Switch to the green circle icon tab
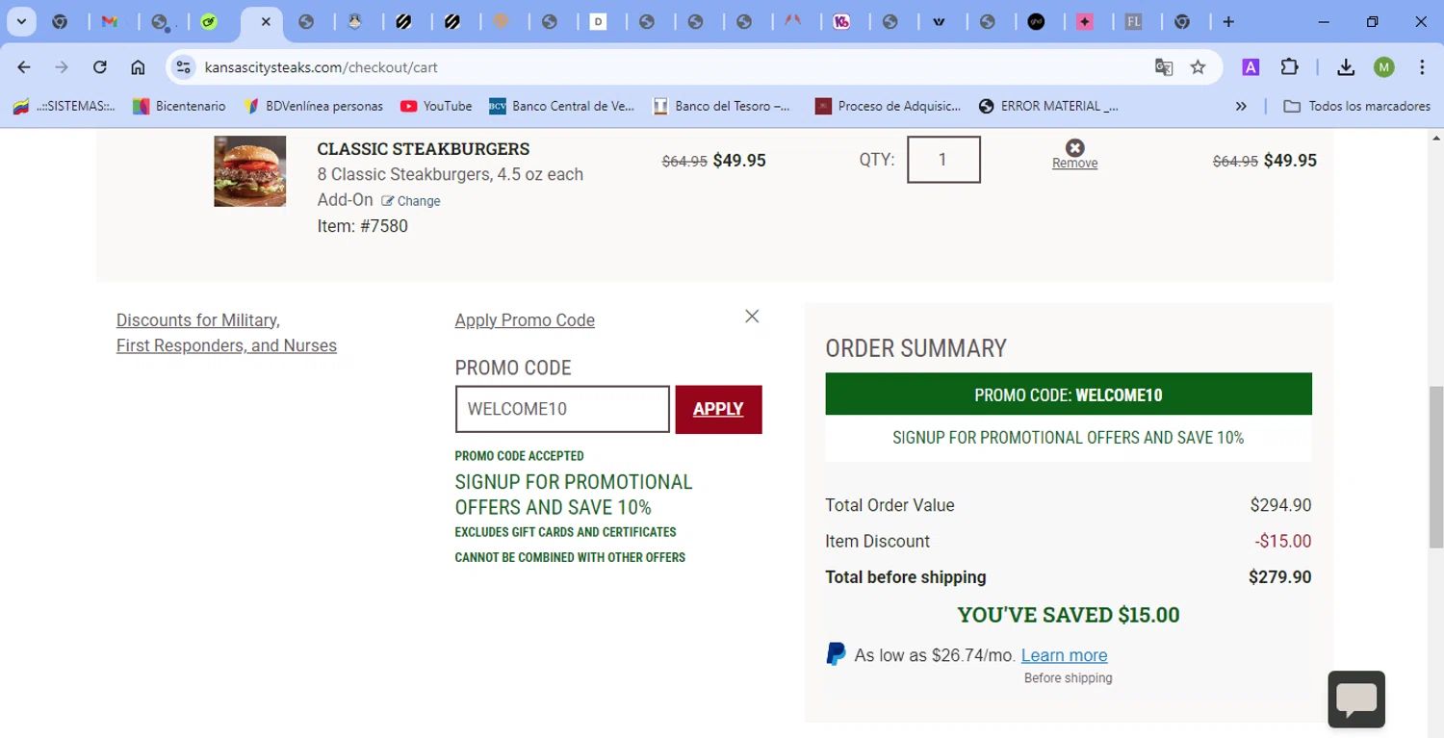 pos(209,21)
